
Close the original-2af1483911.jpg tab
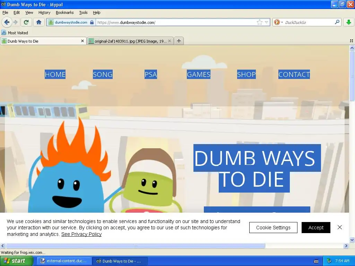(x=169, y=41)
